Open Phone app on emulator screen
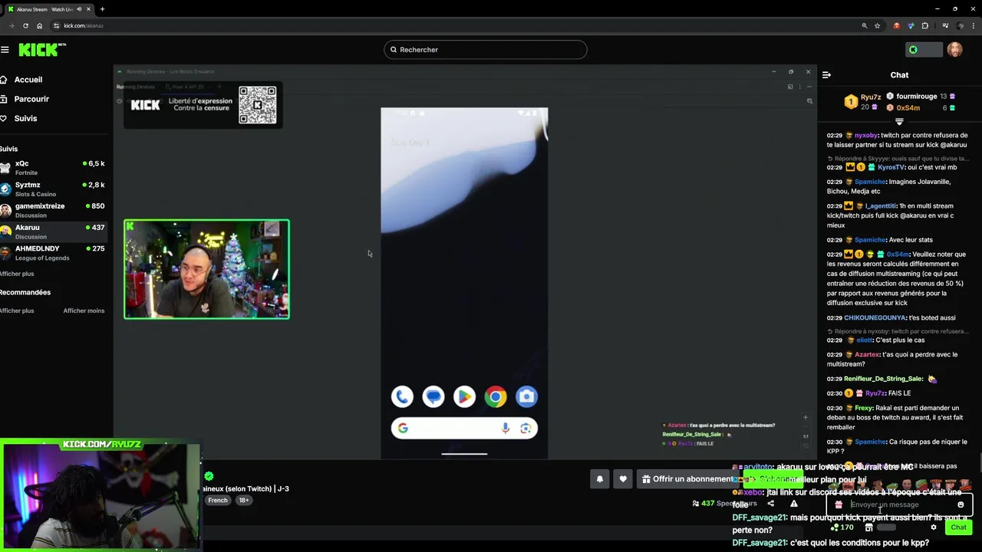The image size is (982, 552). coord(402,396)
